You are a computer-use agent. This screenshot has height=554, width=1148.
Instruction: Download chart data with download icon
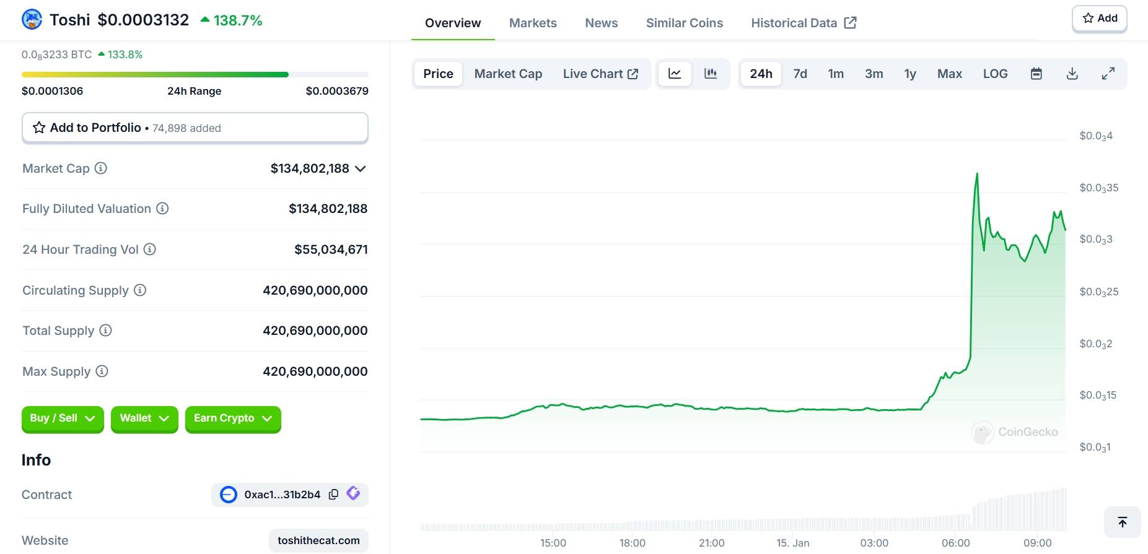pos(1072,74)
